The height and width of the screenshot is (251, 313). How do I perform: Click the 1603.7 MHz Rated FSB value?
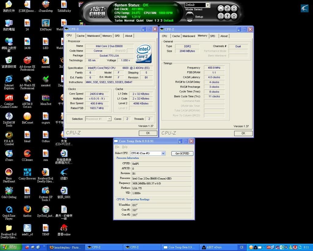tap(97, 108)
